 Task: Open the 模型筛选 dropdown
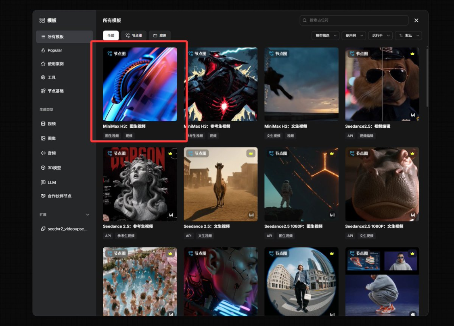click(325, 35)
